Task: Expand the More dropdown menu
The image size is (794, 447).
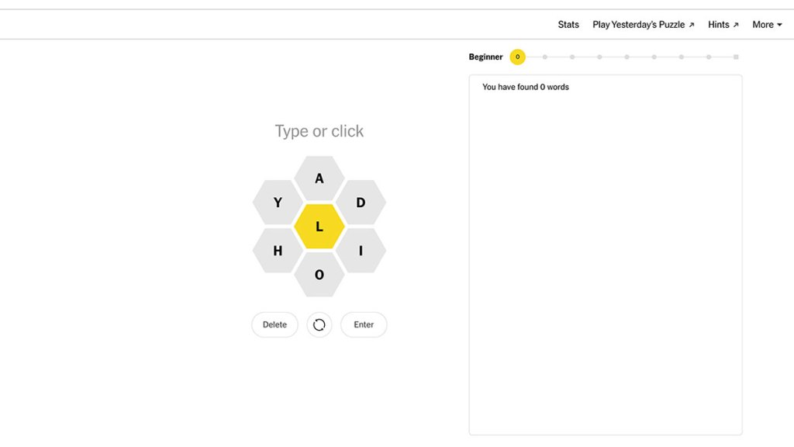Action: click(767, 25)
